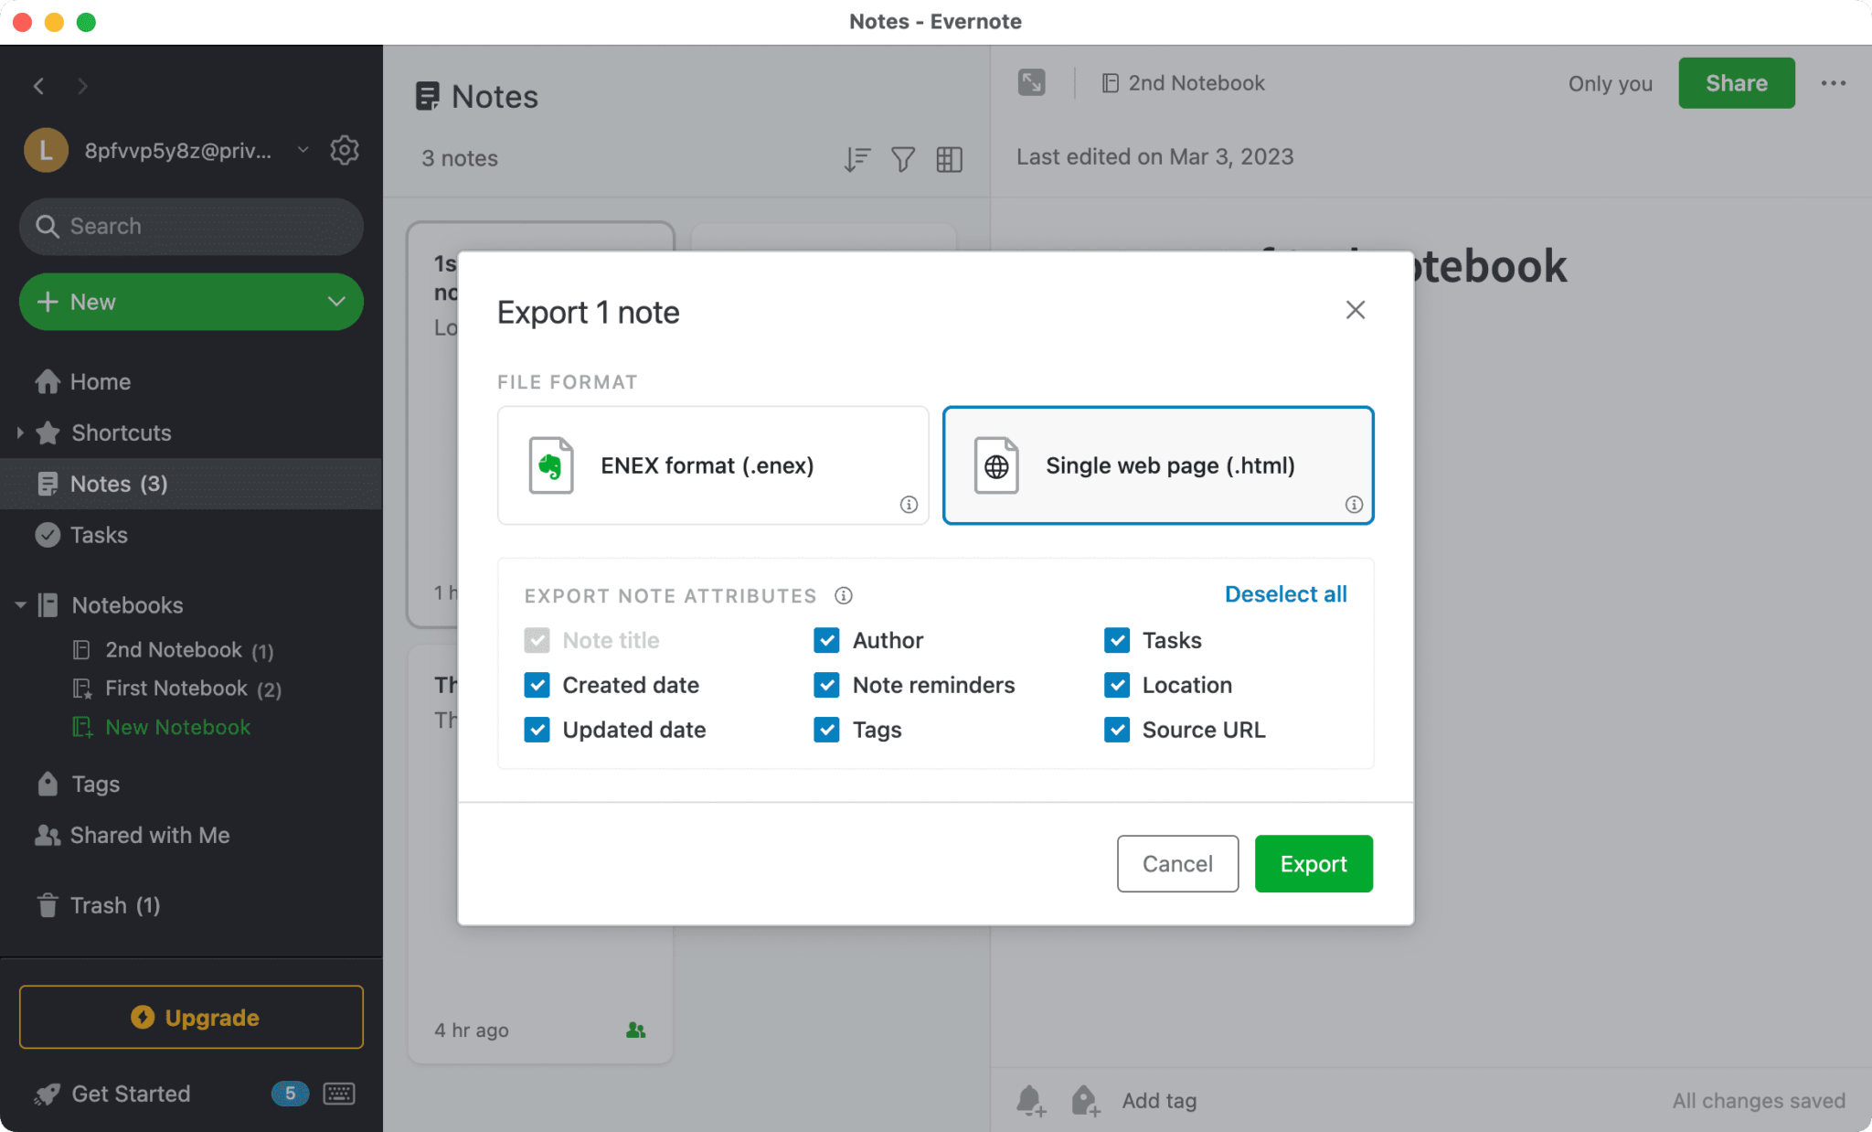The image size is (1872, 1132).
Task: Uncheck the Tags attribute checkbox
Action: [827, 730]
